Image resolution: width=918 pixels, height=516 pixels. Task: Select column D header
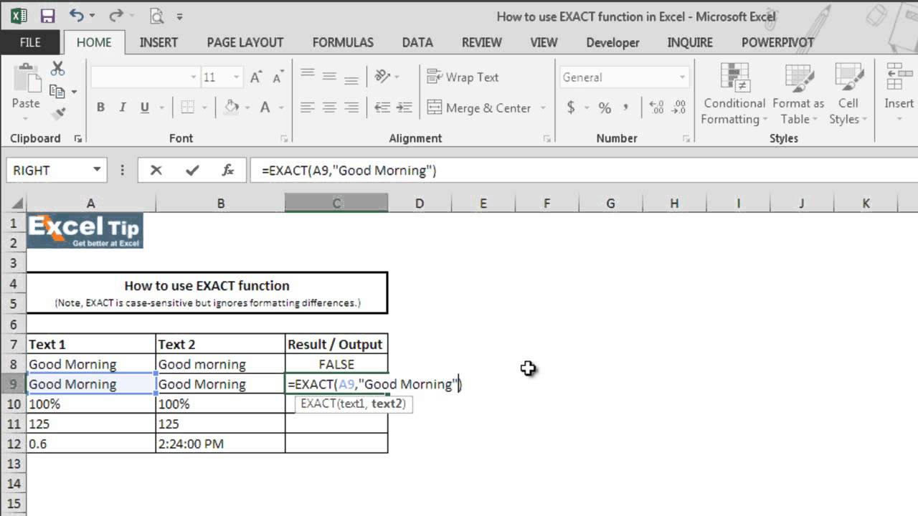pos(420,204)
